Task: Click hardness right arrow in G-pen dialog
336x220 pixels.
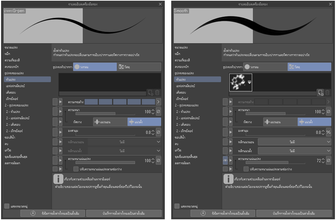Action: 158,102
